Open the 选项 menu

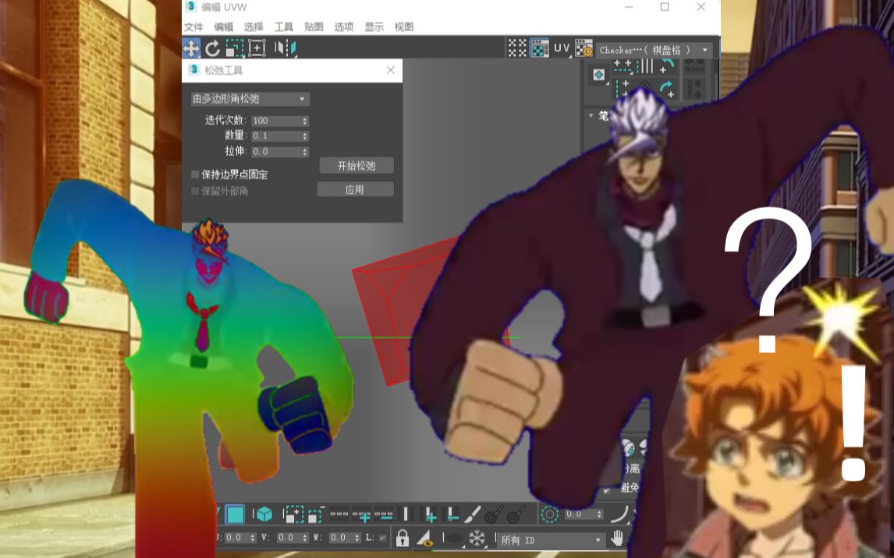pos(344,26)
